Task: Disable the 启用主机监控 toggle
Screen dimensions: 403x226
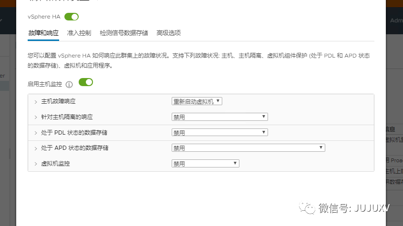Action: point(86,82)
